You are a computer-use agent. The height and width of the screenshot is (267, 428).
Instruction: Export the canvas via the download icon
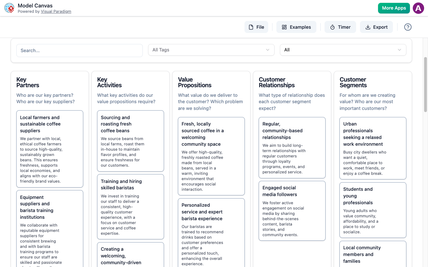pyautogui.click(x=368, y=27)
